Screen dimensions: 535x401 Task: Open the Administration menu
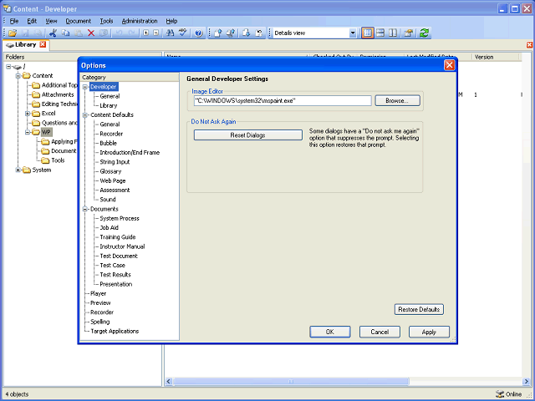point(140,21)
